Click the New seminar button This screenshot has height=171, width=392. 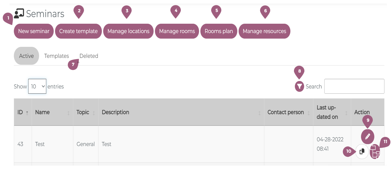pyautogui.click(x=34, y=31)
